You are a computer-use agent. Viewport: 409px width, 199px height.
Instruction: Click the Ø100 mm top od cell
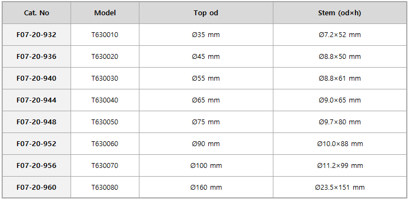click(206, 166)
